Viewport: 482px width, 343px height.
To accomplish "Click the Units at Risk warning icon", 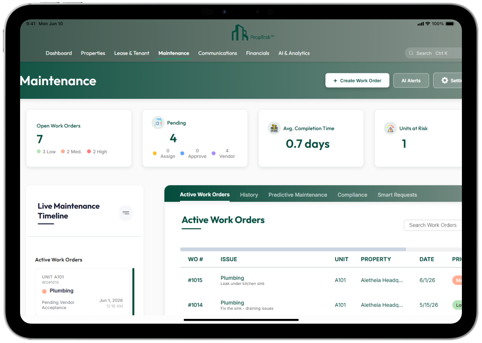I will tap(390, 128).
